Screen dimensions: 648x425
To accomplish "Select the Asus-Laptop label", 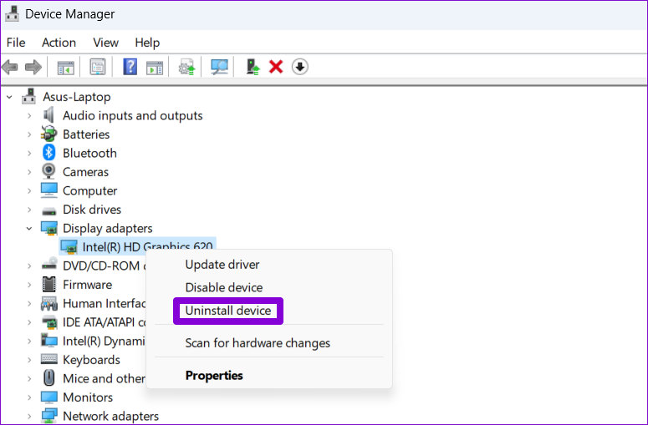I will (x=77, y=97).
